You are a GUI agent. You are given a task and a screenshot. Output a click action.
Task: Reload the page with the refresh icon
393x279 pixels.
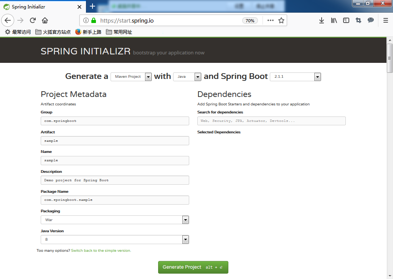pyautogui.click(x=33, y=20)
